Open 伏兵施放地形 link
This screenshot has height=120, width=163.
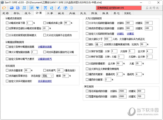[x=45, y=81]
